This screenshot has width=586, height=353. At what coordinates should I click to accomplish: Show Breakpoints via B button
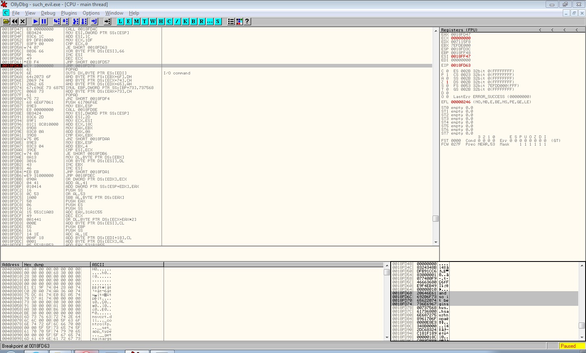tap(193, 21)
